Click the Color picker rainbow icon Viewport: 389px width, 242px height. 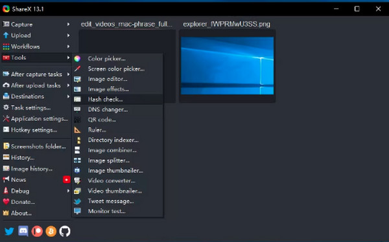click(x=77, y=59)
